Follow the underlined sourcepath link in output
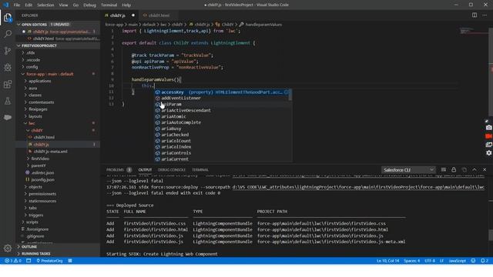The height and width of the screenshot is (277, 493). point(358,187)
